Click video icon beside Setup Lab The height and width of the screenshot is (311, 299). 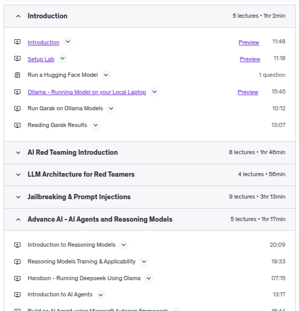coord(17,59)
